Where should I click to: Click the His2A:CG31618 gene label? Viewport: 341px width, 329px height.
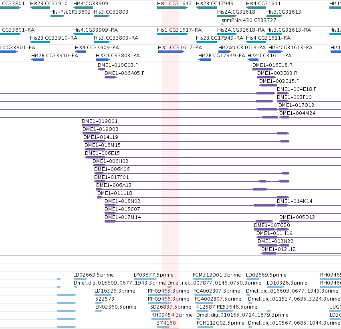coord(236,12)
